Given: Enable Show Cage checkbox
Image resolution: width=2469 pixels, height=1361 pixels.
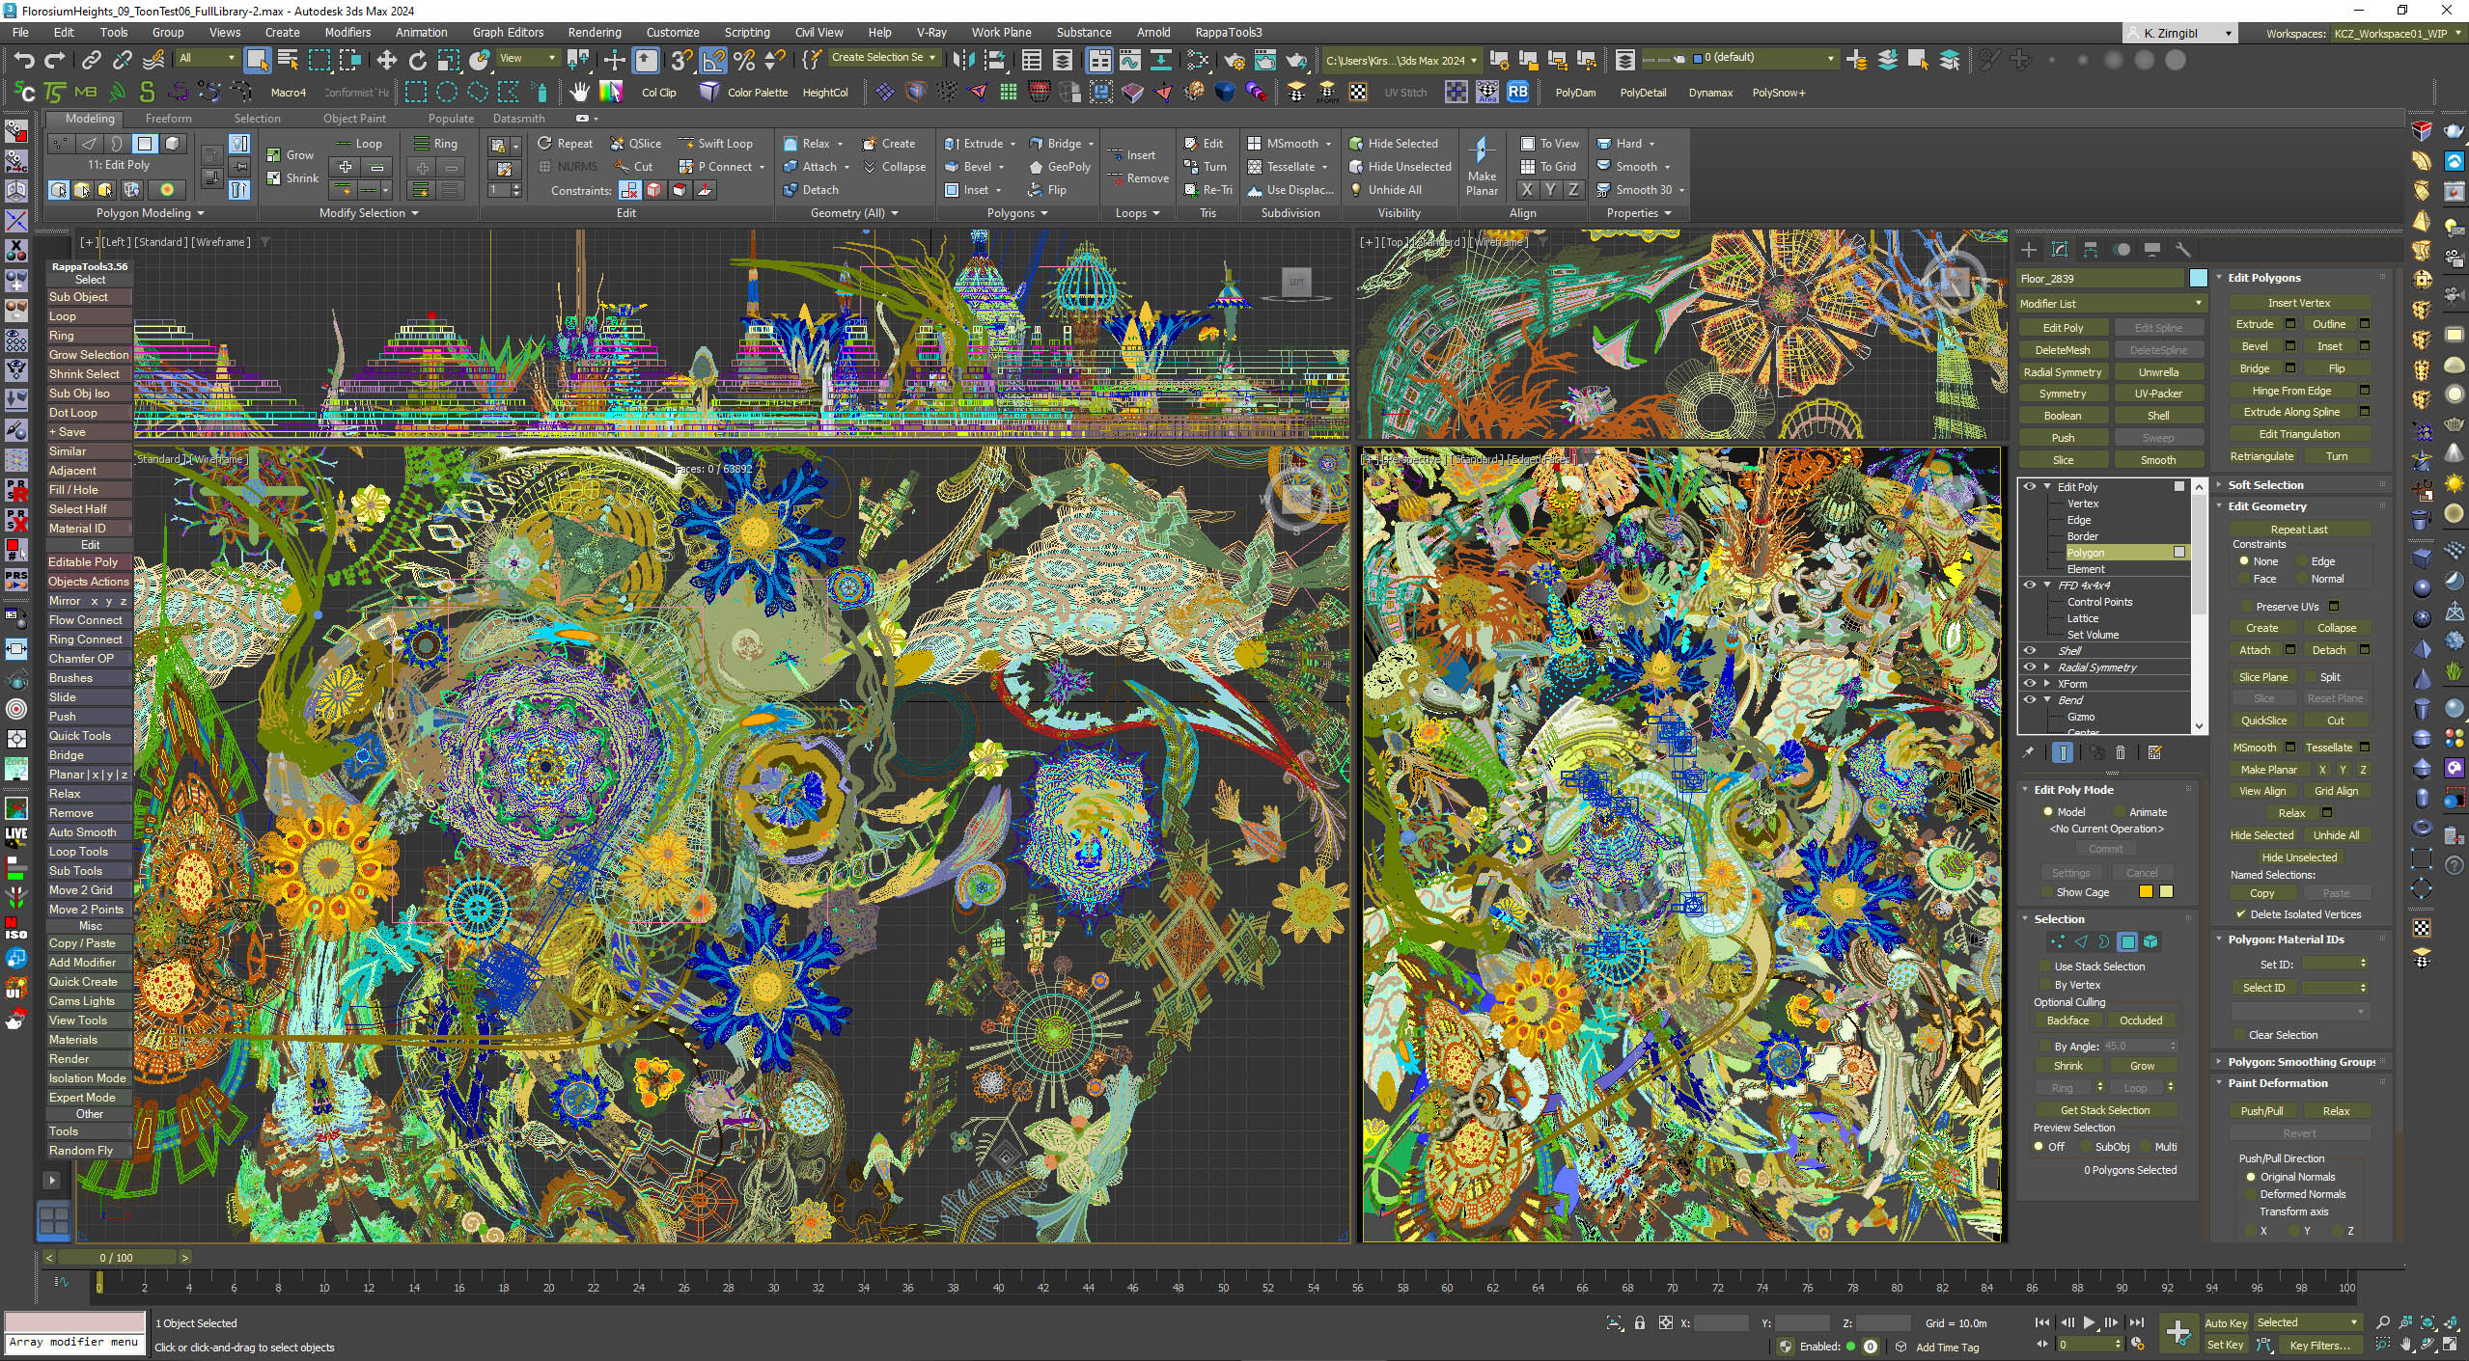Looking at the screenshot, I should pyautogui.click(x=2047, y=892).
